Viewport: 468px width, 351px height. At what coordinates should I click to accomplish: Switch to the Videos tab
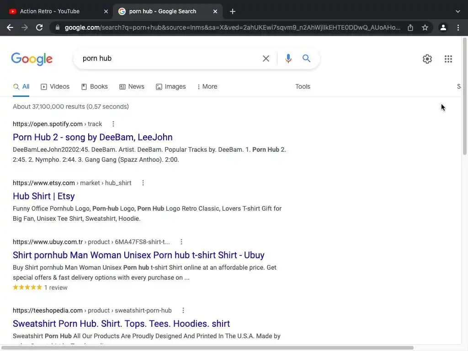pyautogui.click(x=55, y=86)
